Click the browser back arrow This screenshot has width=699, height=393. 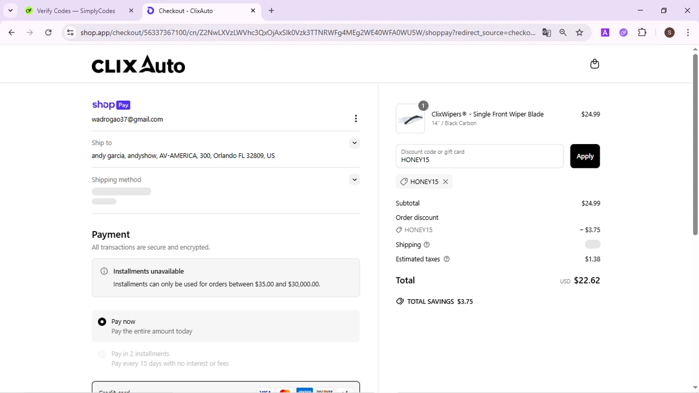tap(12, 33)
